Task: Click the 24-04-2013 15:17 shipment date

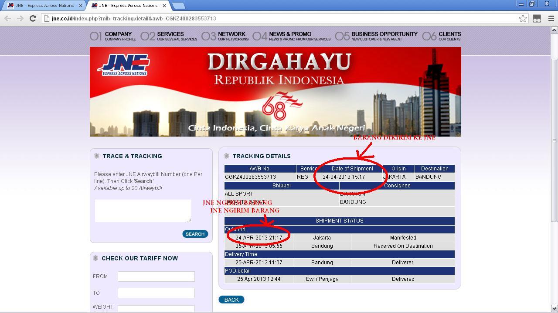Action: point(344,177)
